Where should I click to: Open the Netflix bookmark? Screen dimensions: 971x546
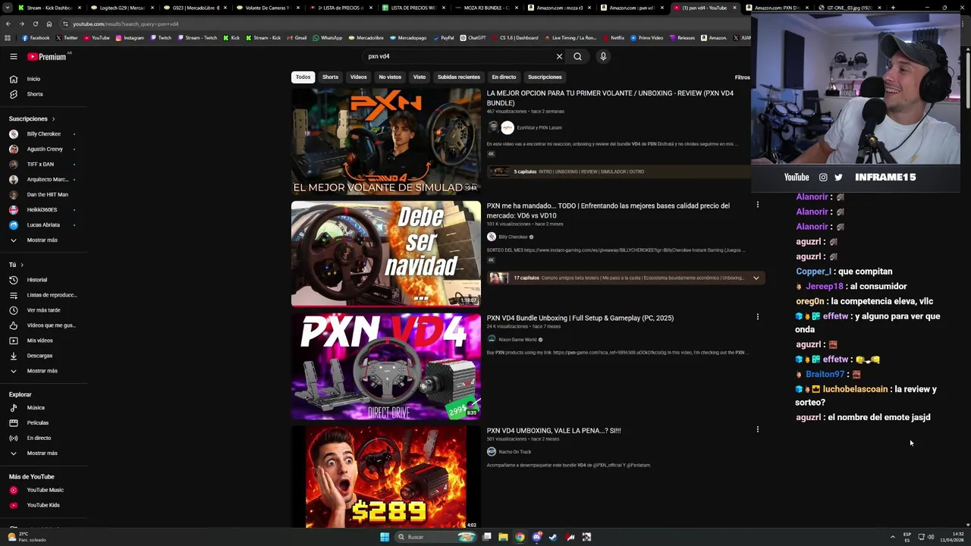pyautogui.click(x=613, y=38)
